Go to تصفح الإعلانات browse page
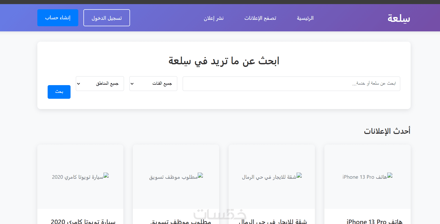The width and height of the screenshot is (440, 224). point(260,18)
